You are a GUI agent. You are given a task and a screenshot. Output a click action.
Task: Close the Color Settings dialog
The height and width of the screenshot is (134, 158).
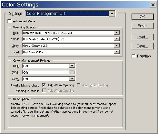(x=153, y=5)
